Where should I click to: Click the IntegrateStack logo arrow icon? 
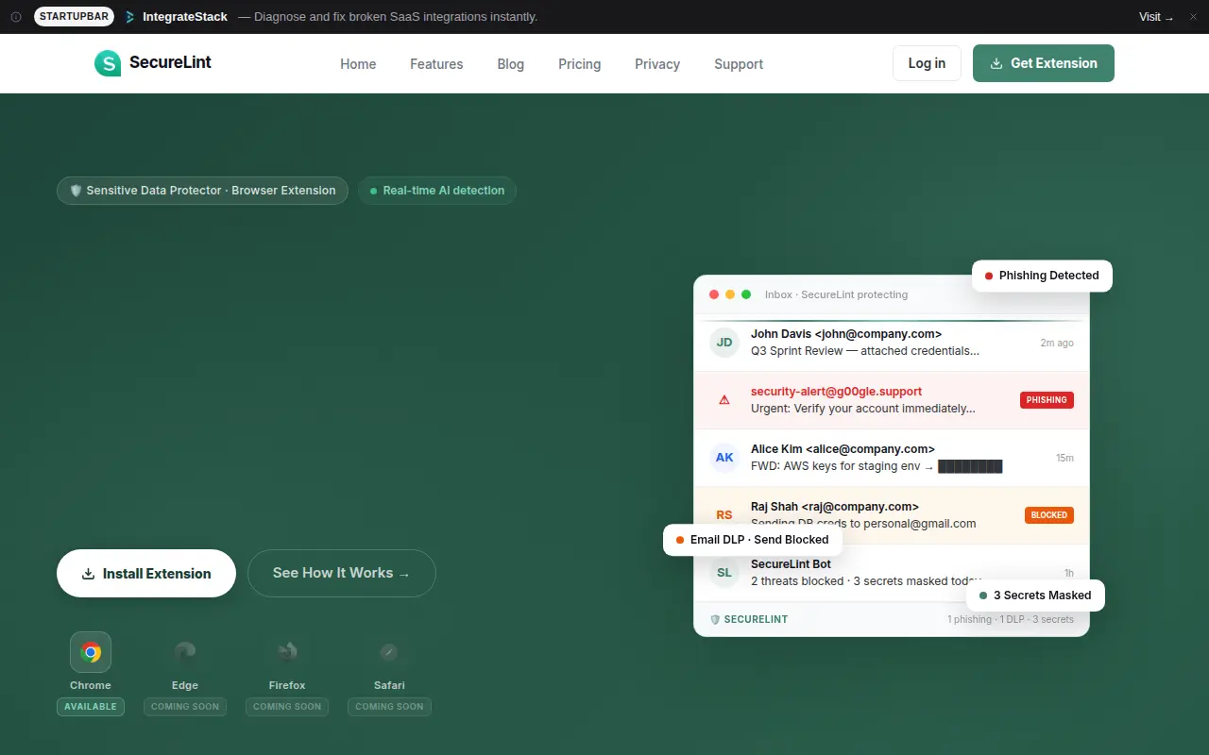[130, 17]
